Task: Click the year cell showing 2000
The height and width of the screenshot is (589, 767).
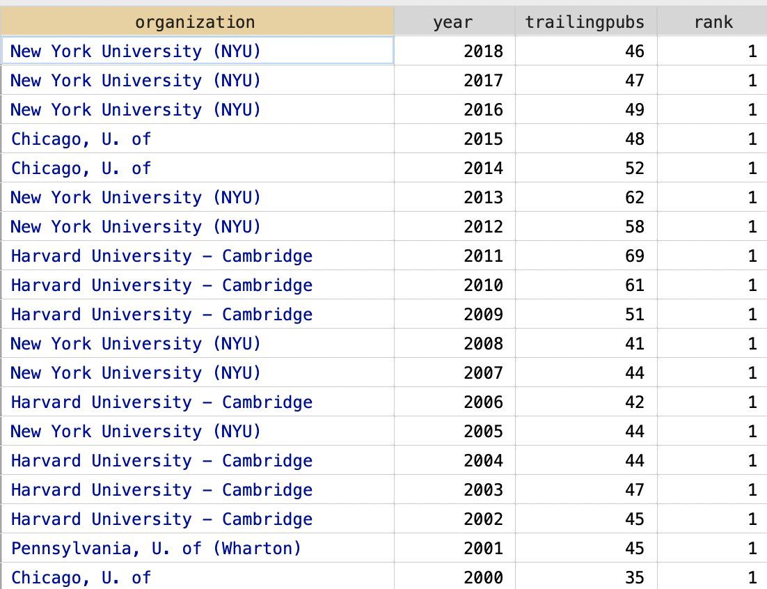Action: click(x=483, y=577)
